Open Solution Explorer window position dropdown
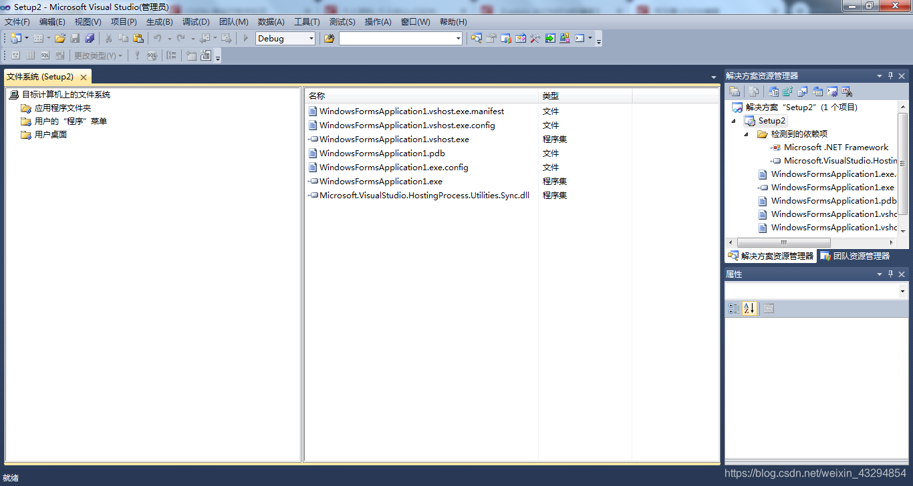 (x=880, y=76)
